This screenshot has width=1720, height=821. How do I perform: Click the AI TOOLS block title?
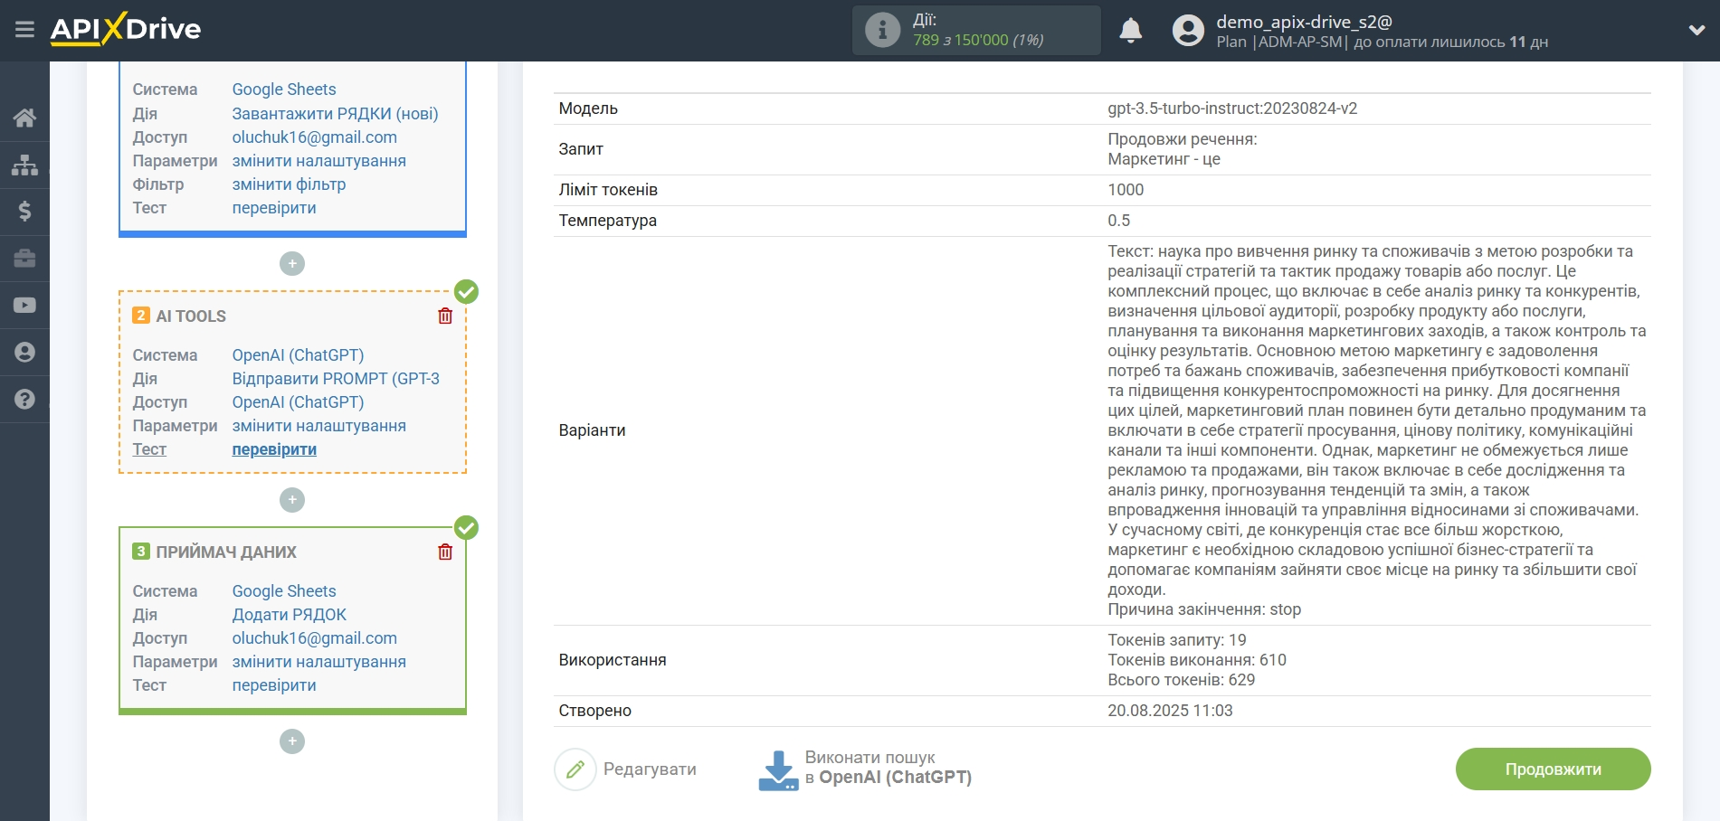191,316
